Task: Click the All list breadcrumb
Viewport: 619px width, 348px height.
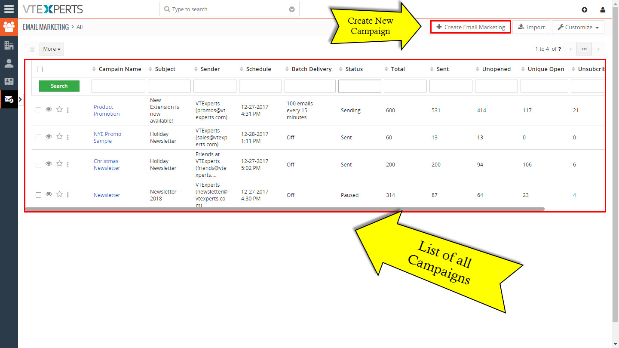Action: click(x=80, y=27)
